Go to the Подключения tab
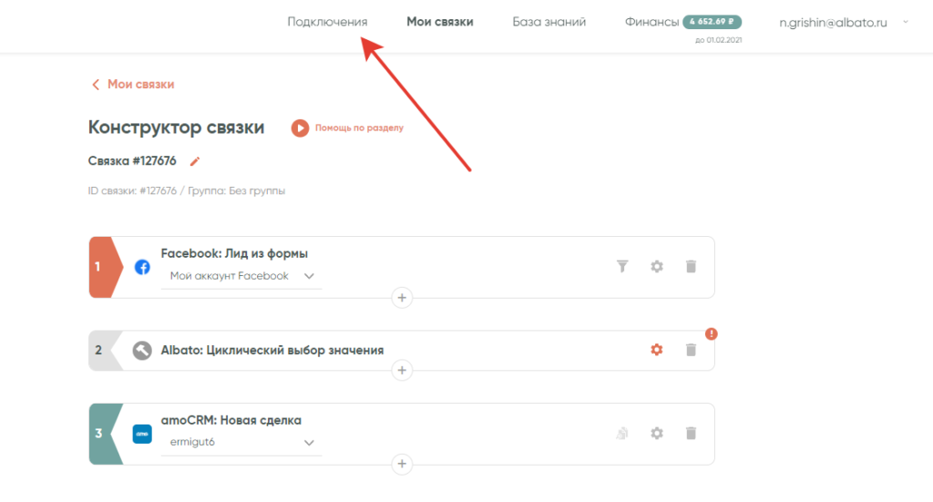 click(x=327, y=22)
